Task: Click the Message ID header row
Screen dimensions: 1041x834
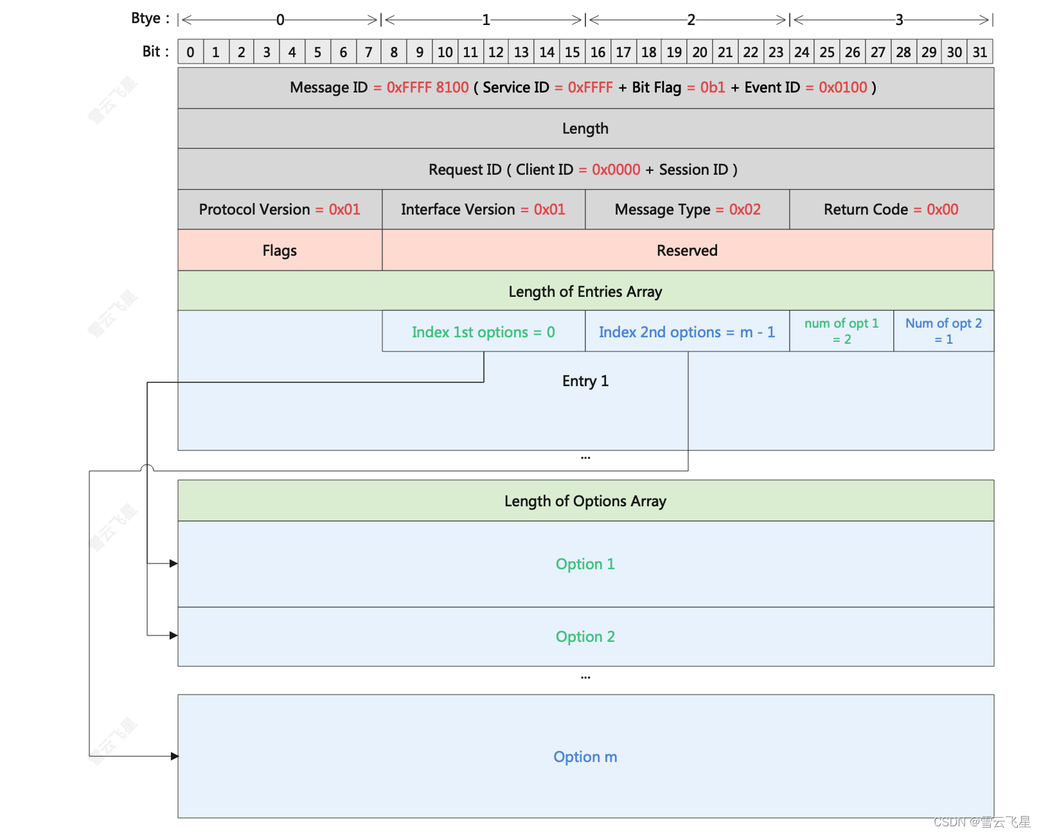Action: (x=585, y=88)
